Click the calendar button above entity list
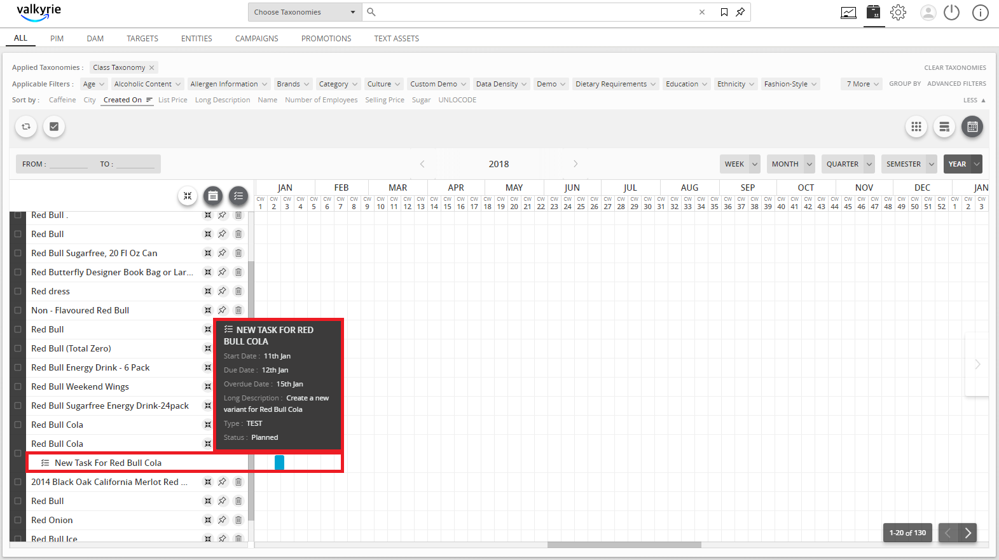Viewport: 999px width, 560px height. coord(213,196)
